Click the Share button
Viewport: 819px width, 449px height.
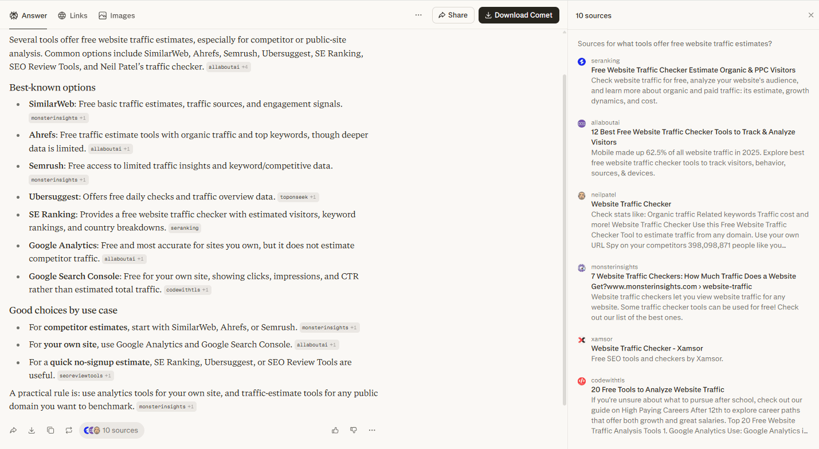point(453,15)
